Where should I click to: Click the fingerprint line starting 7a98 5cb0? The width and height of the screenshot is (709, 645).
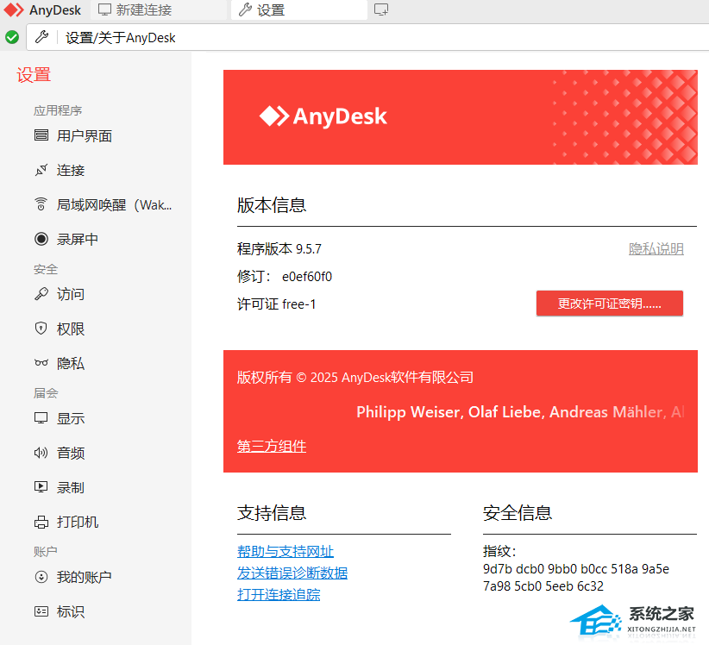[x=543, y=586]
